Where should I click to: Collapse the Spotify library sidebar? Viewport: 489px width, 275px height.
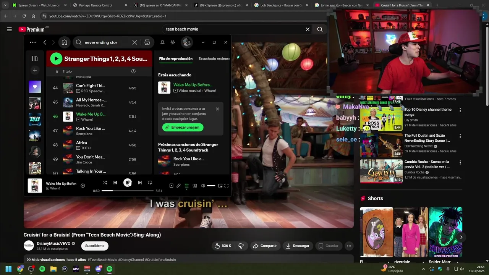(35, 58)
